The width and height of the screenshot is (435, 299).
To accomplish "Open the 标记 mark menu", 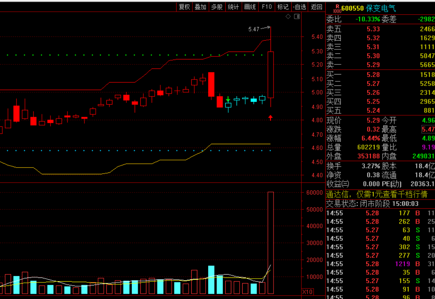I will (x=283, y=7).
